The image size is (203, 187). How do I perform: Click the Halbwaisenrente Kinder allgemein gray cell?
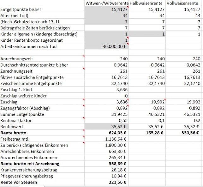click(x=147, y=34)
